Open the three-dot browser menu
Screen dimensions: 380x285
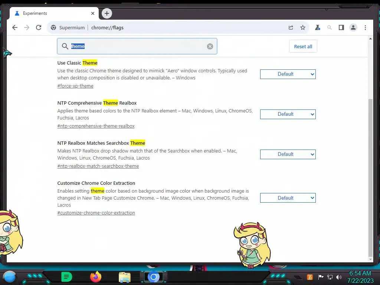tap(365, 27)
